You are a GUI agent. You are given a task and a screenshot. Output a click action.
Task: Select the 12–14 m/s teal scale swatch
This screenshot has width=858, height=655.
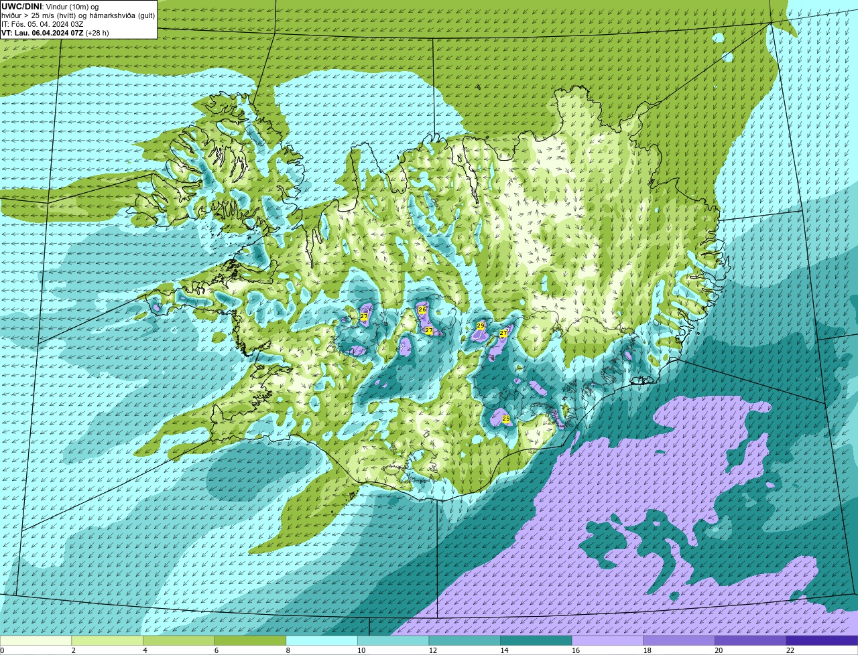click(x=465, y=641)
